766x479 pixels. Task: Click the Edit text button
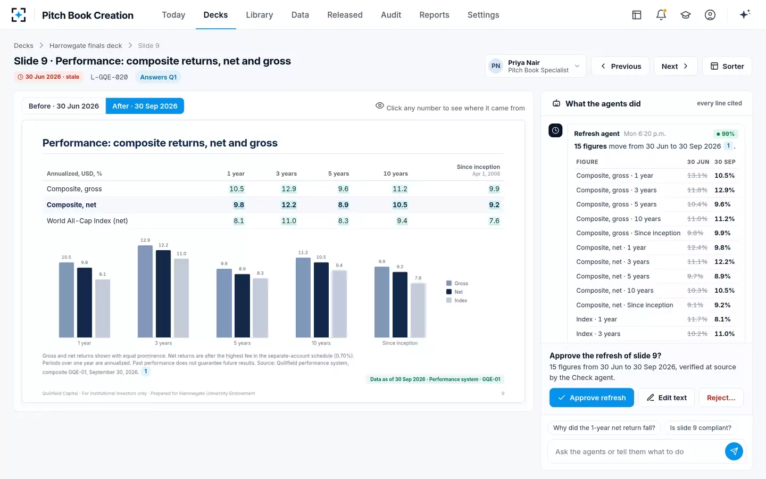tap(667, 398)
